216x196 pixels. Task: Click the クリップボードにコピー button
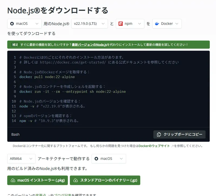179,134
